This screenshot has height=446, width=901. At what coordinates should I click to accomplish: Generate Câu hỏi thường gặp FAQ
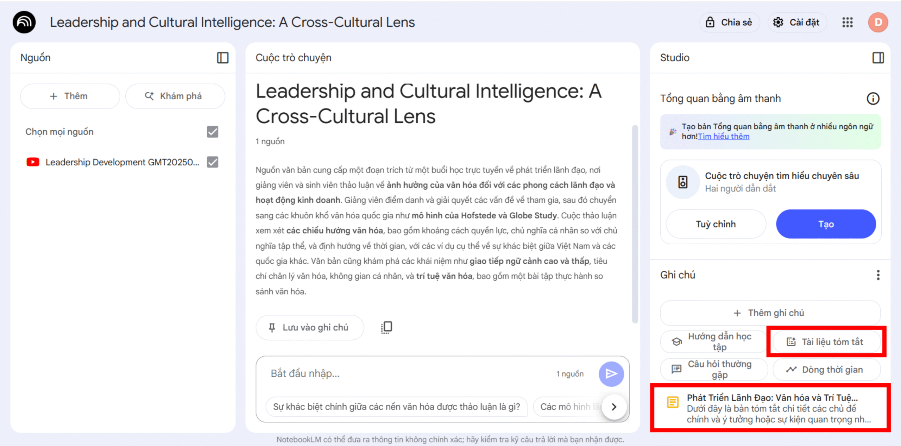pos(713,369)
